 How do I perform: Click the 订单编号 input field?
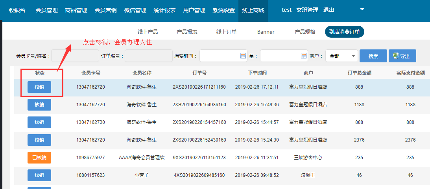coord(148,56)
